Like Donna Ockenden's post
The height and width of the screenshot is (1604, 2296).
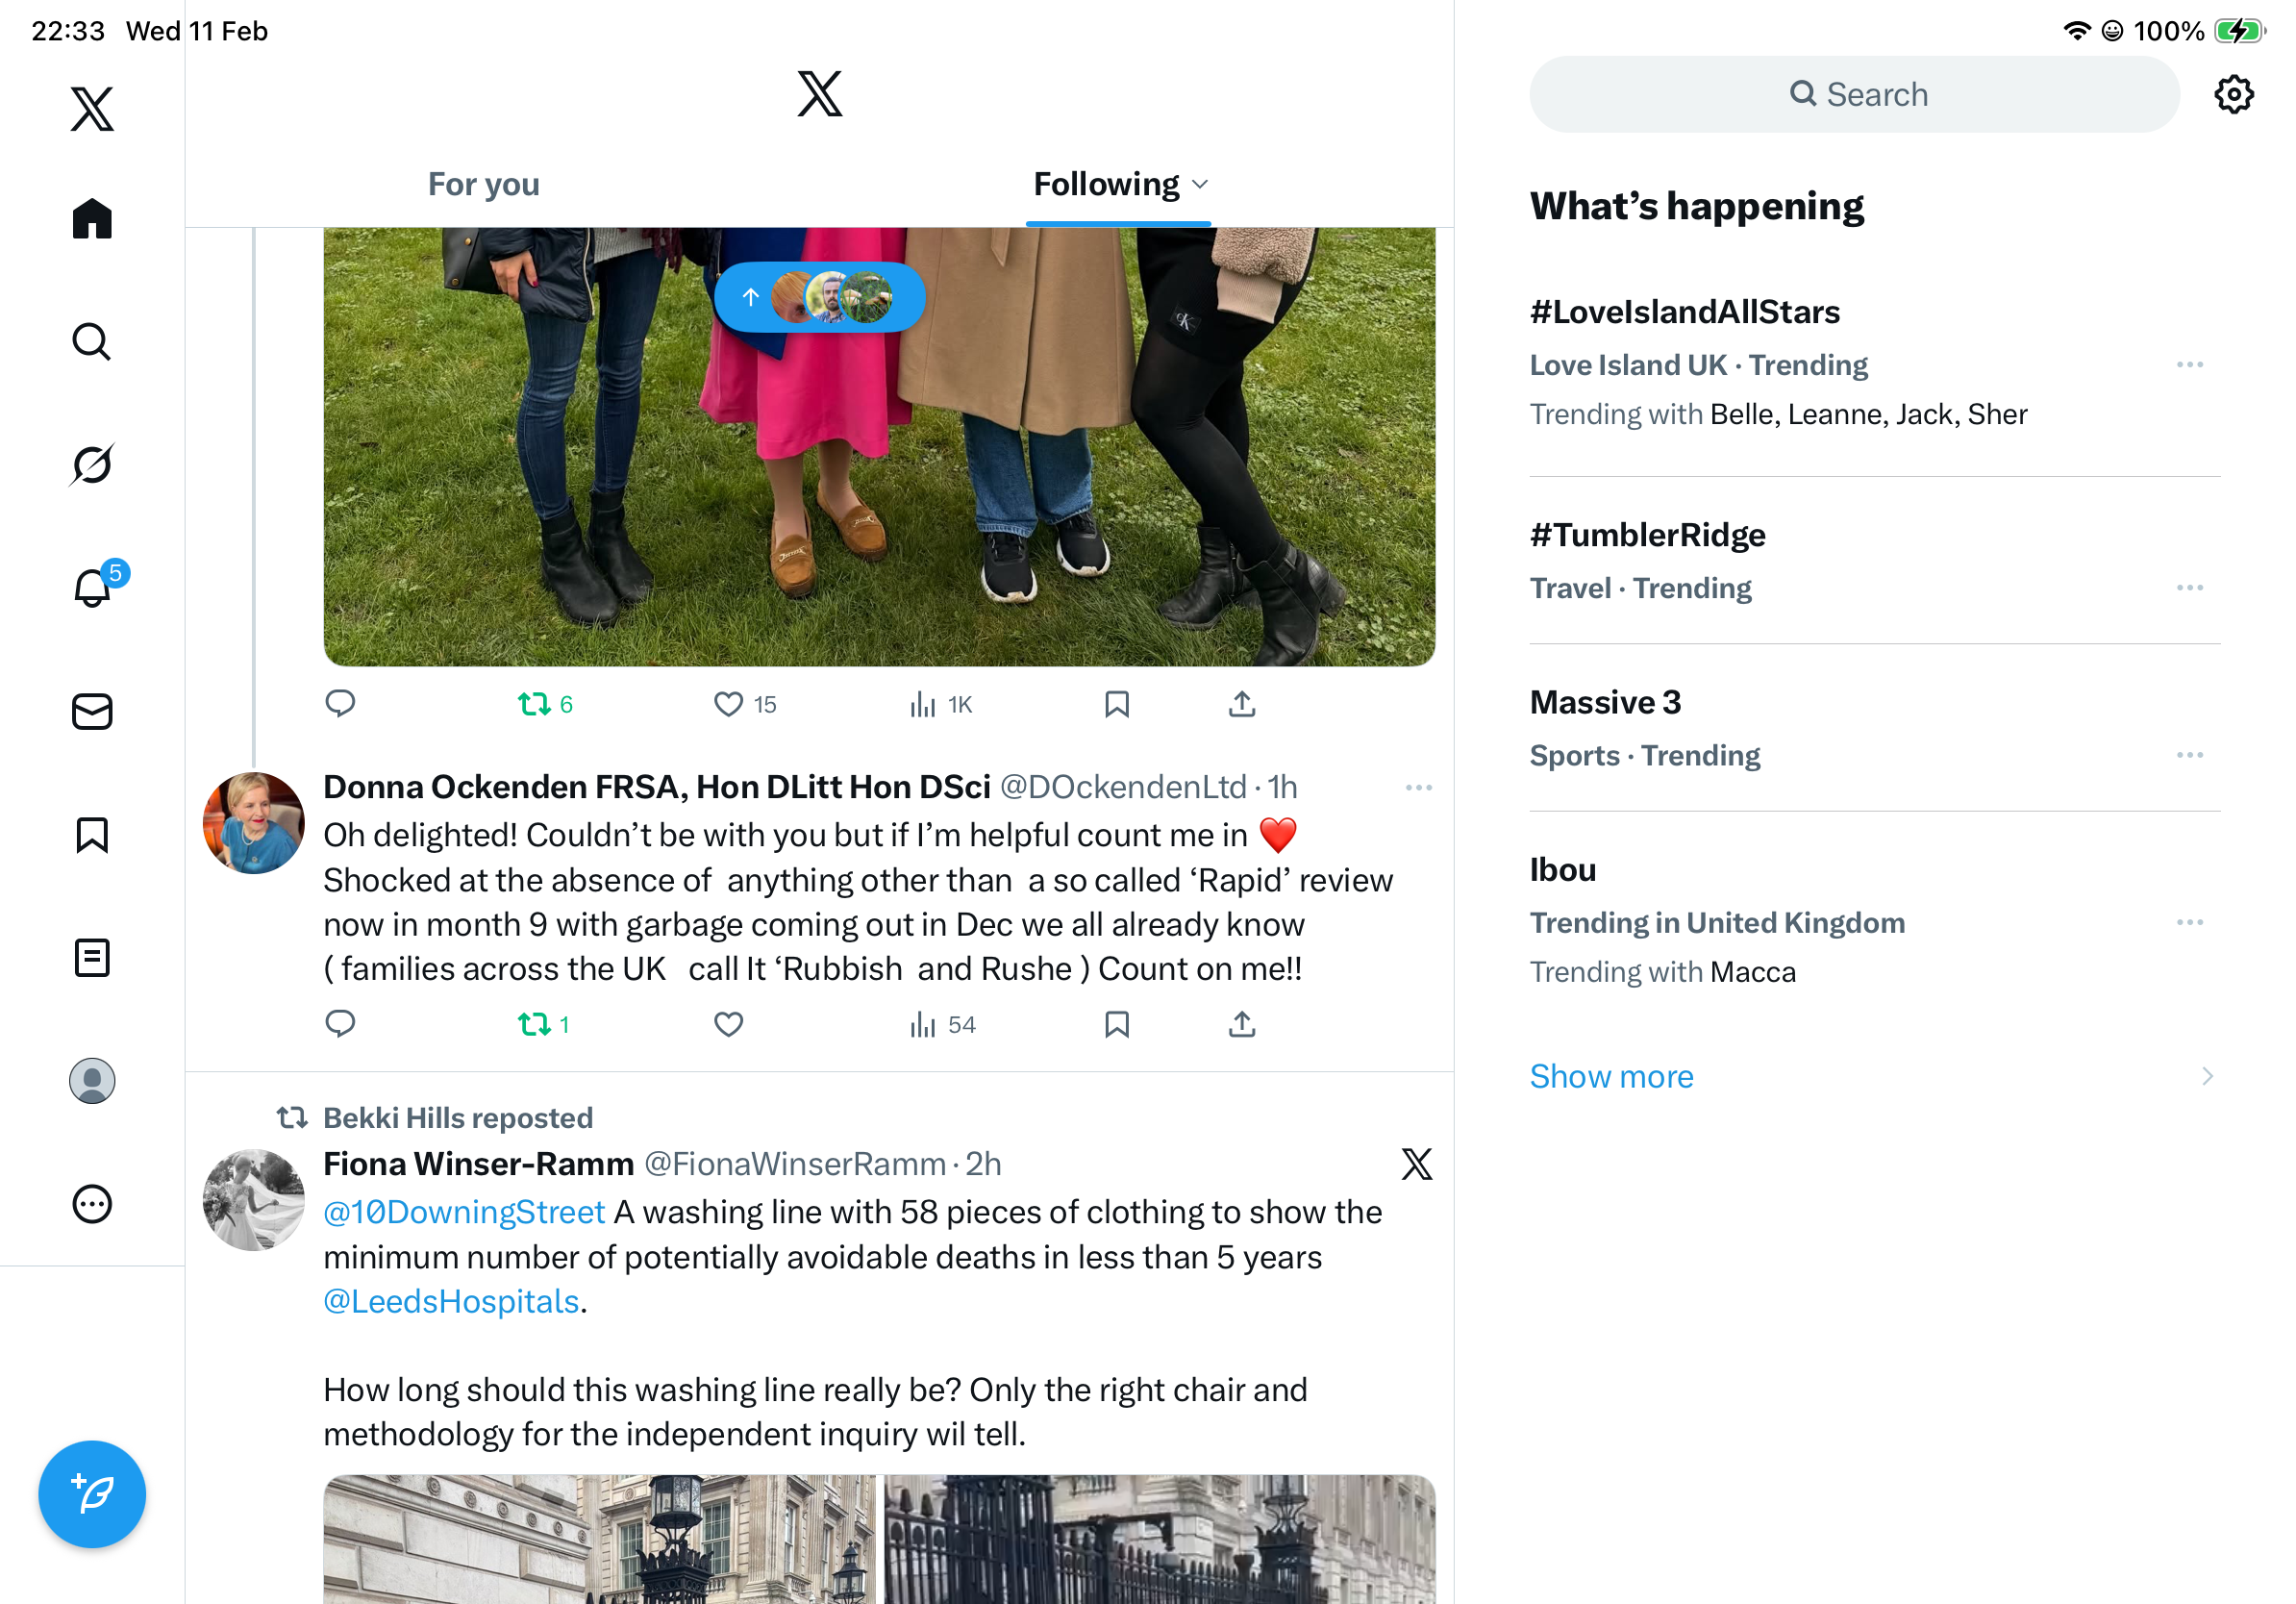728,1024
